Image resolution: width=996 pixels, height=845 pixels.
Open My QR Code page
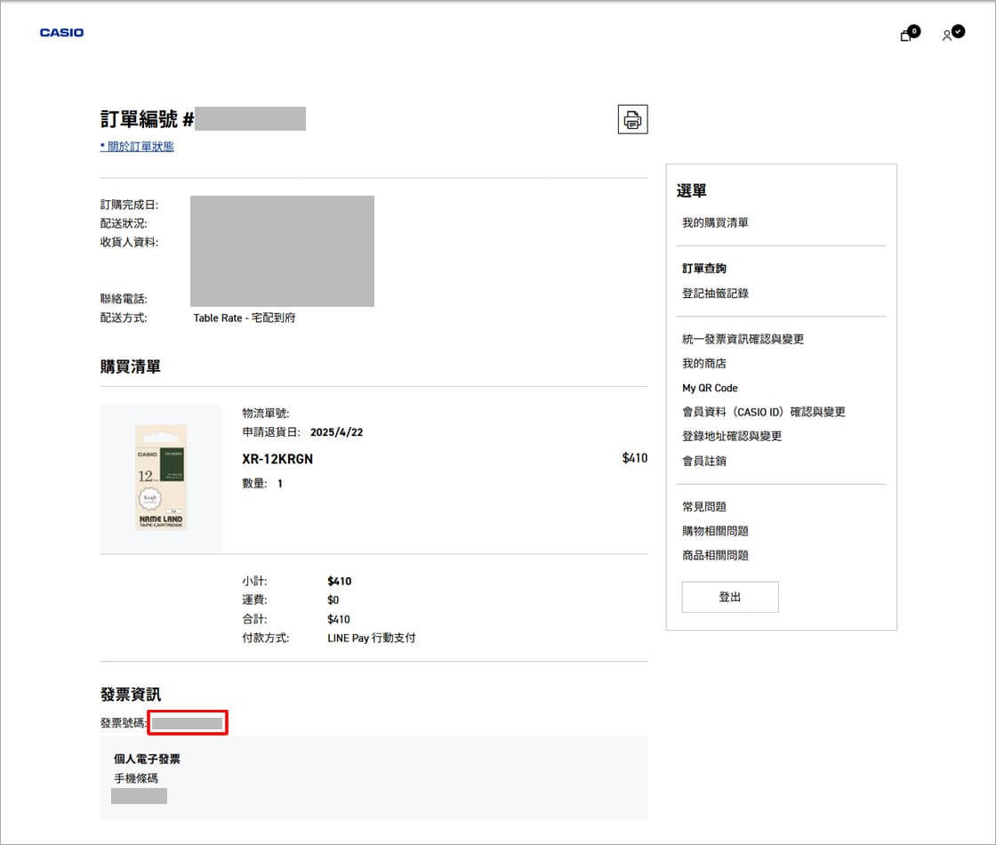click(x=710, y=388)
